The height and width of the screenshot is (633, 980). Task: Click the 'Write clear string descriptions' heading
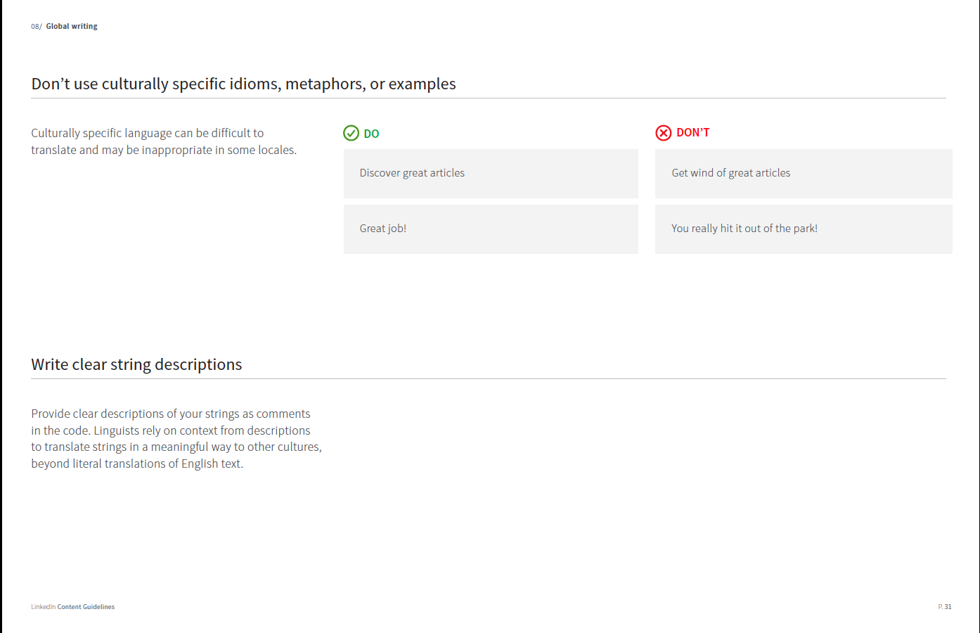point(136,364)
